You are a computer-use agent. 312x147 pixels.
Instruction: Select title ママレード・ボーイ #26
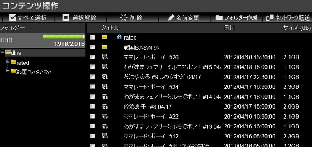click(x=151, y=57)
